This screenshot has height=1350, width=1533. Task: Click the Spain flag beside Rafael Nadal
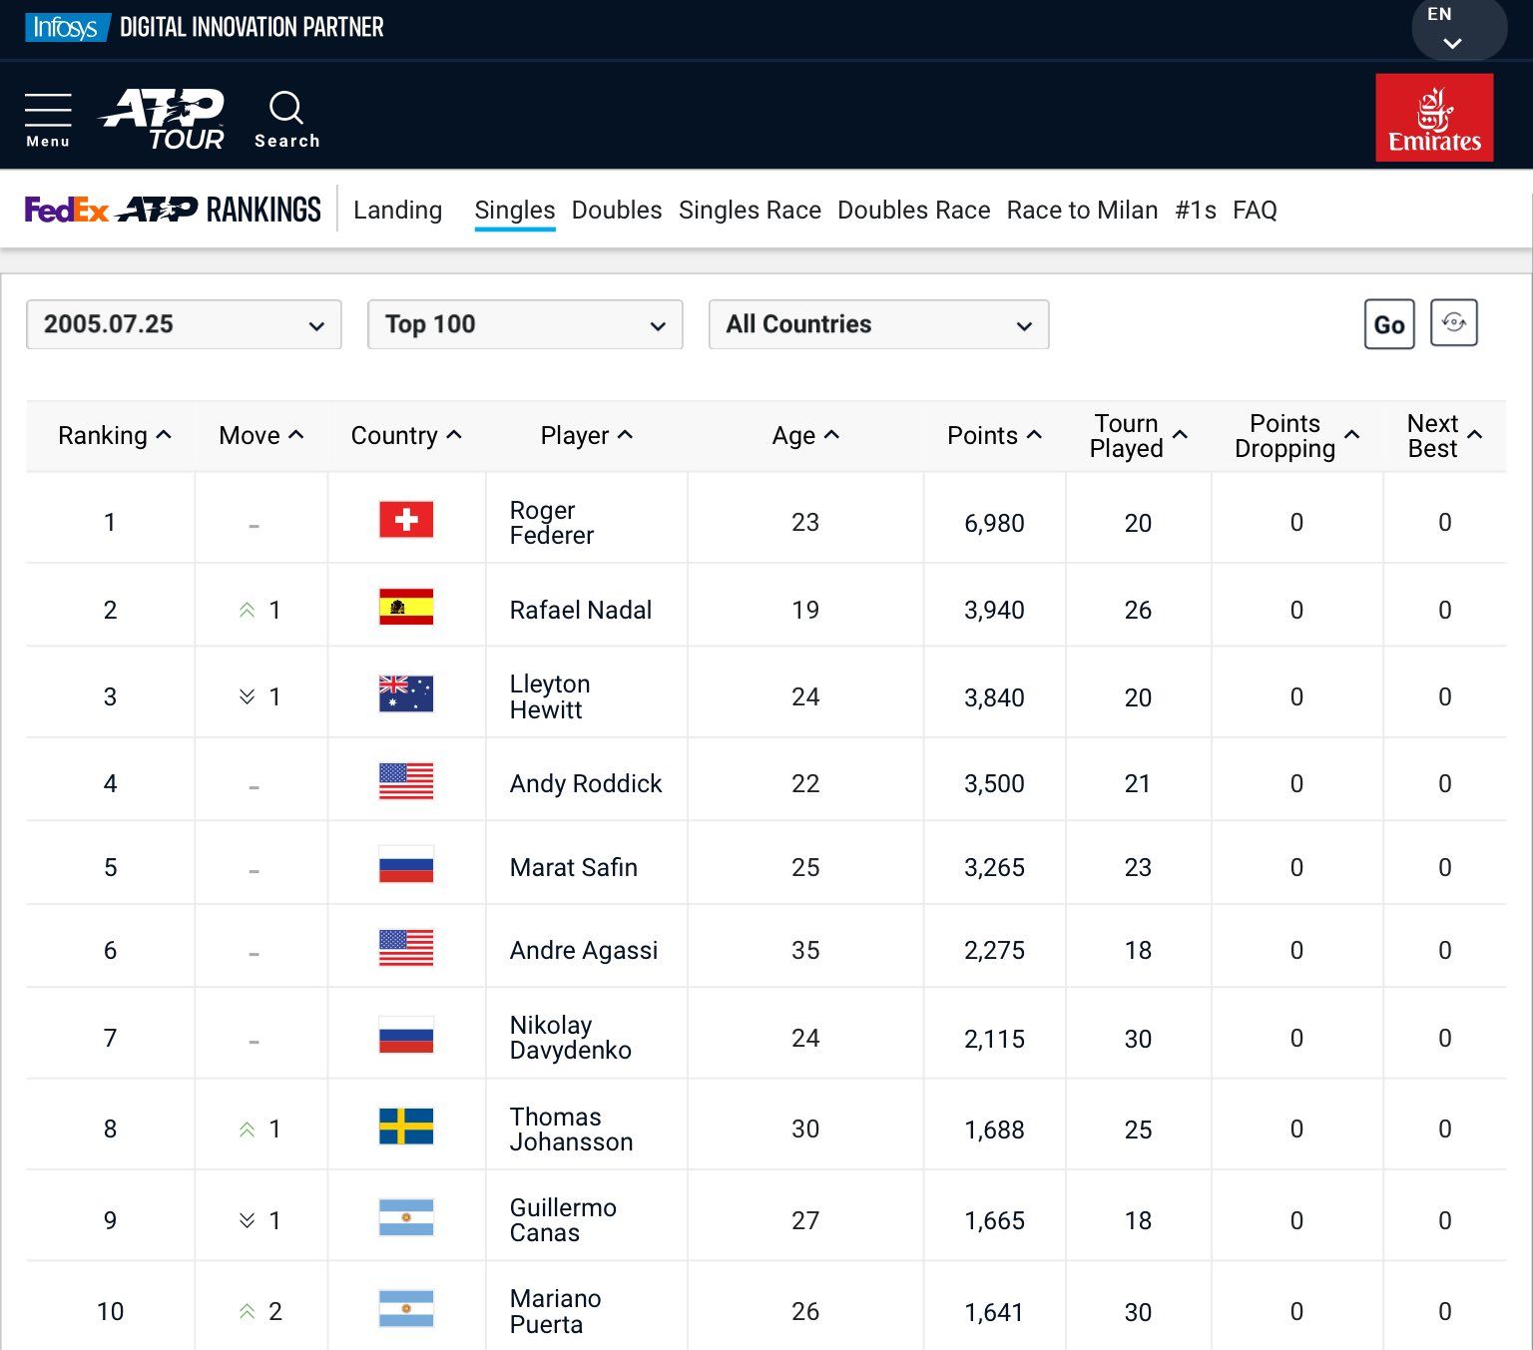click(x=406, y=608)
